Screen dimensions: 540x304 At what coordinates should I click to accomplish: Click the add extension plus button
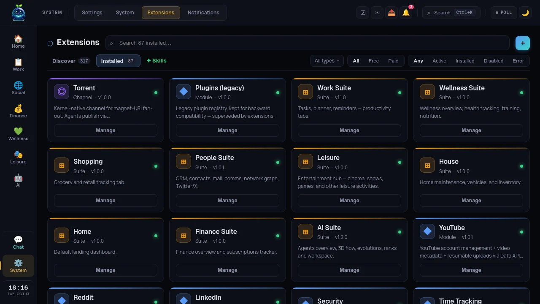[523, 43]
